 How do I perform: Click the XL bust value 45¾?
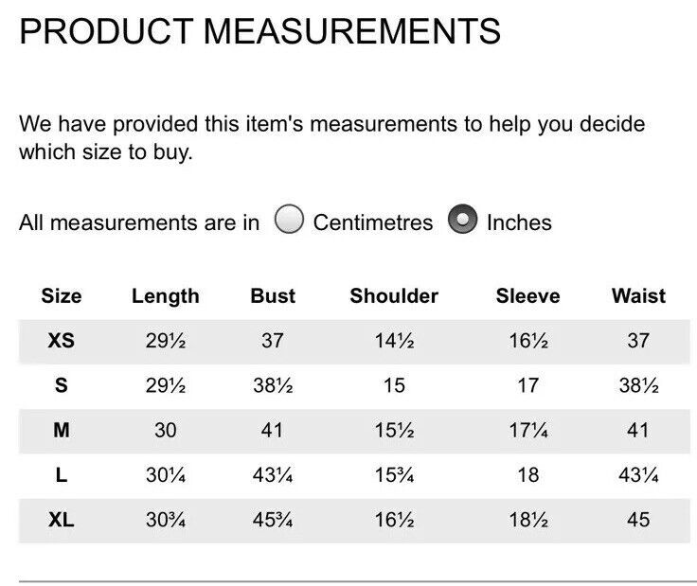(x=273, y=520)
